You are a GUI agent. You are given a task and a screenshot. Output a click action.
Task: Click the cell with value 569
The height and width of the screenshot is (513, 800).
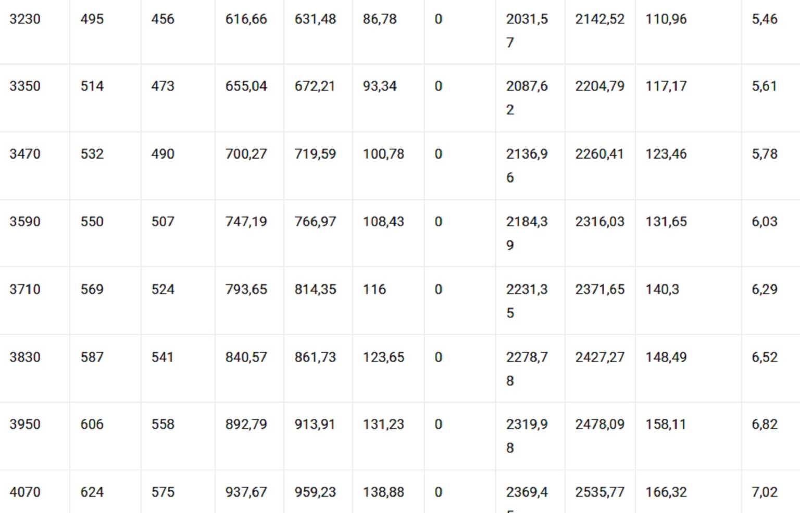(92, 289)
